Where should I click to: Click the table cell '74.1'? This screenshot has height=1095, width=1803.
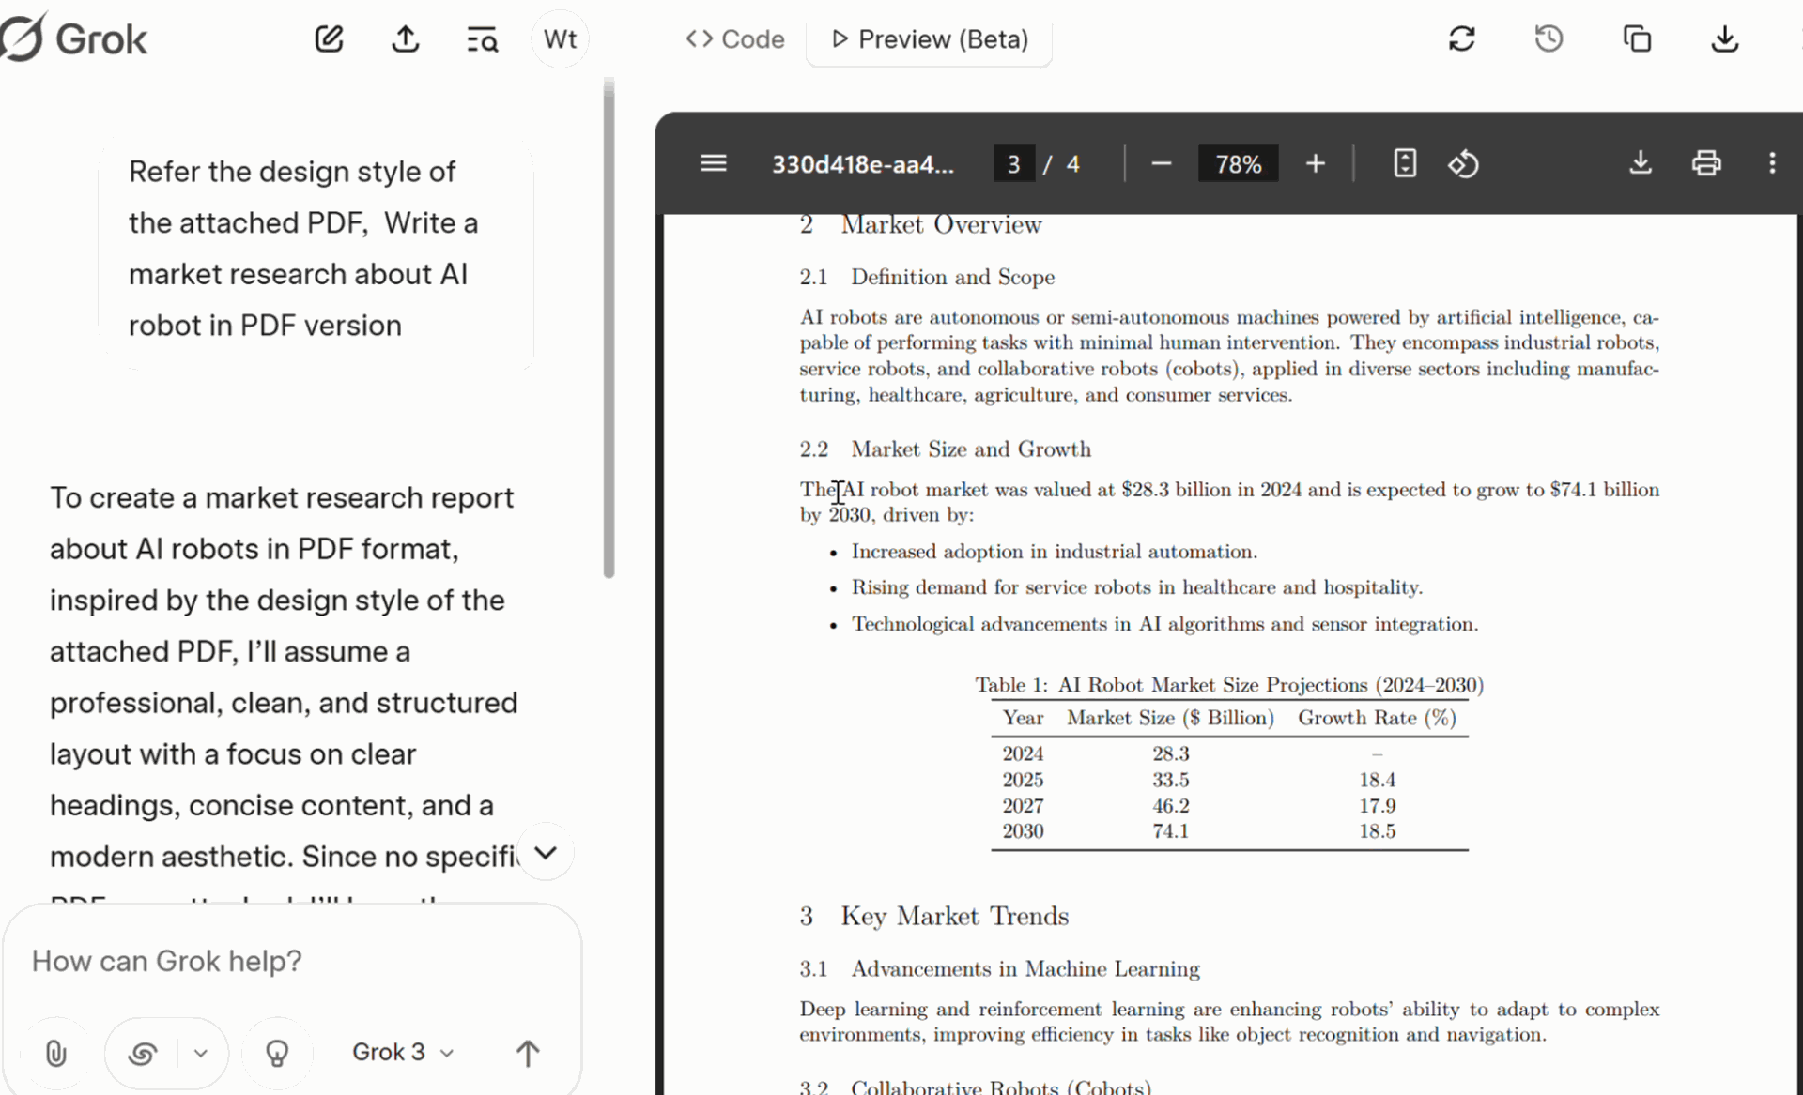point(1170,831)
